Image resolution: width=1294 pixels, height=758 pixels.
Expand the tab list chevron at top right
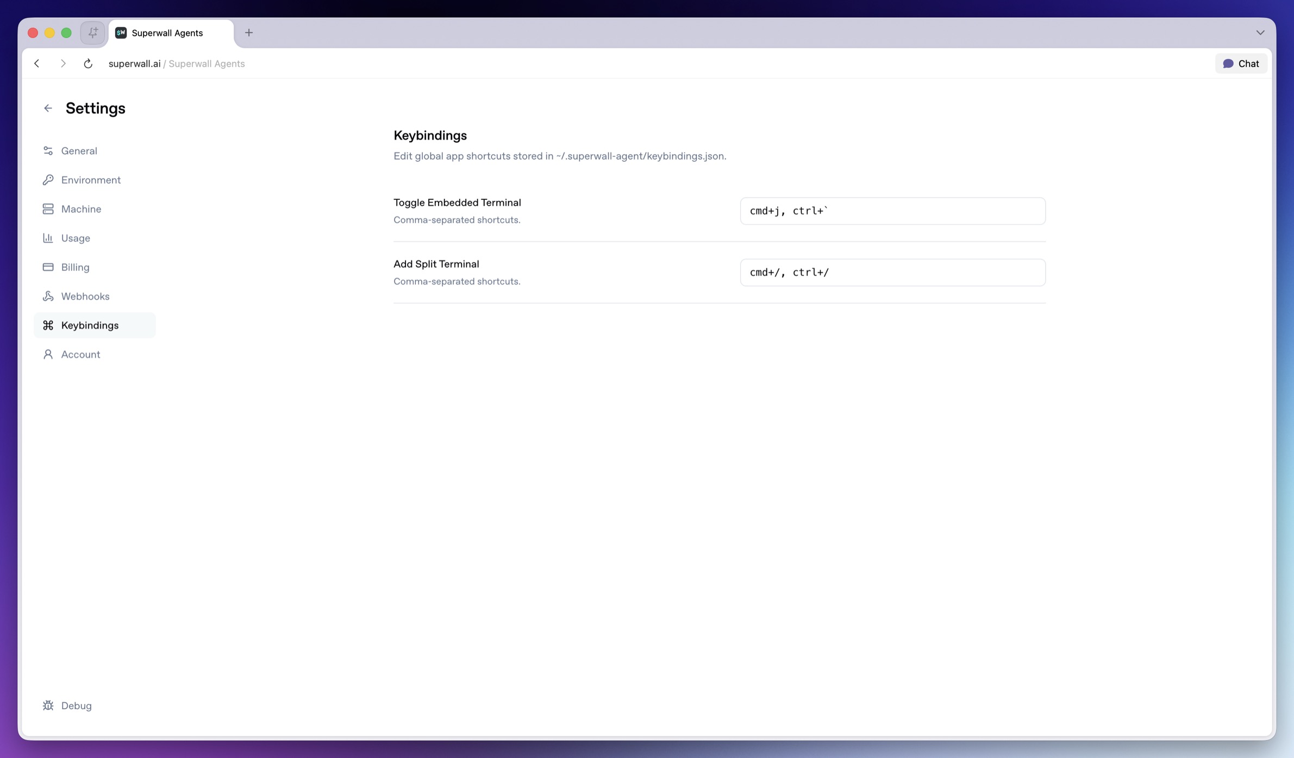click(1260, 33)
